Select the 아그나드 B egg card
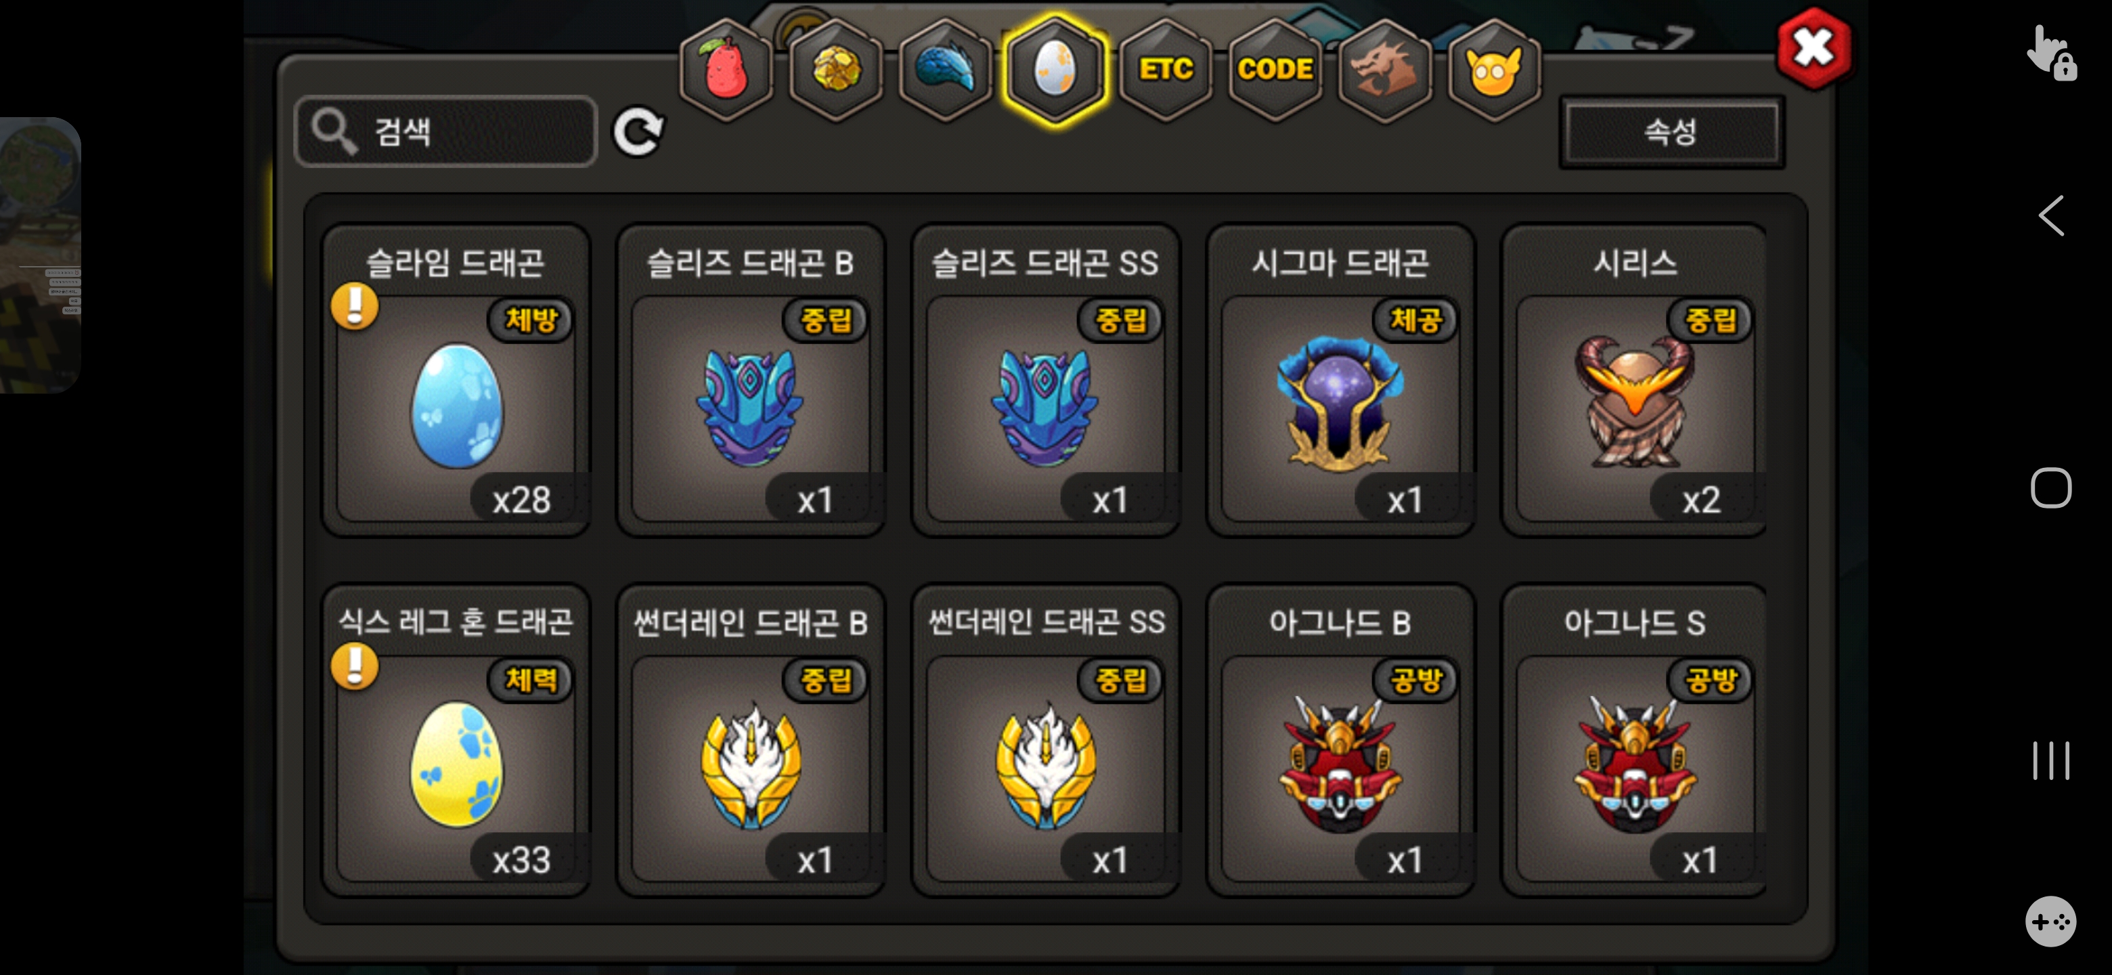 [1340, 741]
